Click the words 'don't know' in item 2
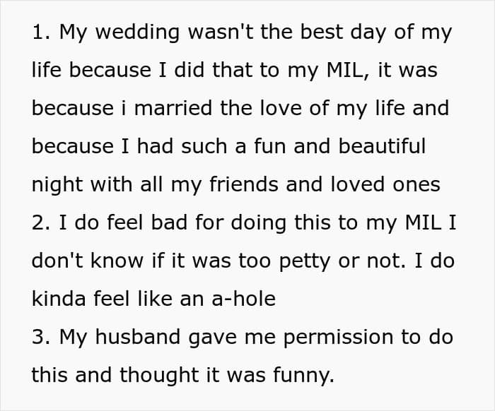 tap(88, 261)
